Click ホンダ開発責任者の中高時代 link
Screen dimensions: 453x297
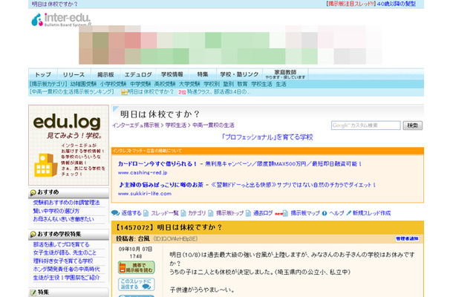click(66, 269)
